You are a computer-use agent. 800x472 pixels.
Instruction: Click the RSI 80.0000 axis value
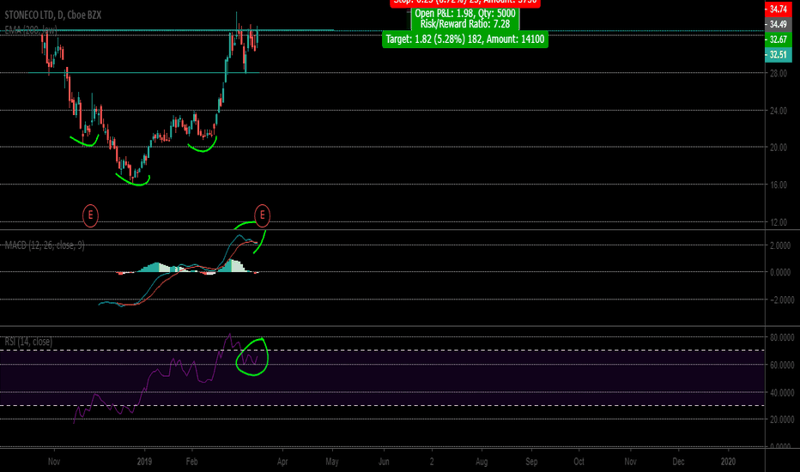point(782,337)
